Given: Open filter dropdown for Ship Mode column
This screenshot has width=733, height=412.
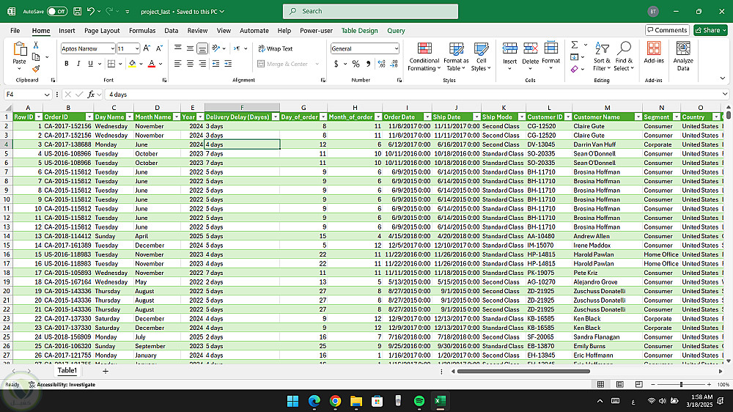Looking at the screenshot, I should point(521,117).
